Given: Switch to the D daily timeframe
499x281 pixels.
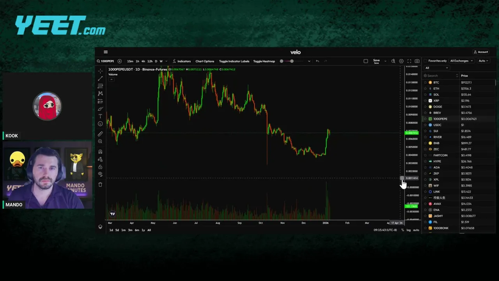Looking at the screenshot, I should 156,61.
